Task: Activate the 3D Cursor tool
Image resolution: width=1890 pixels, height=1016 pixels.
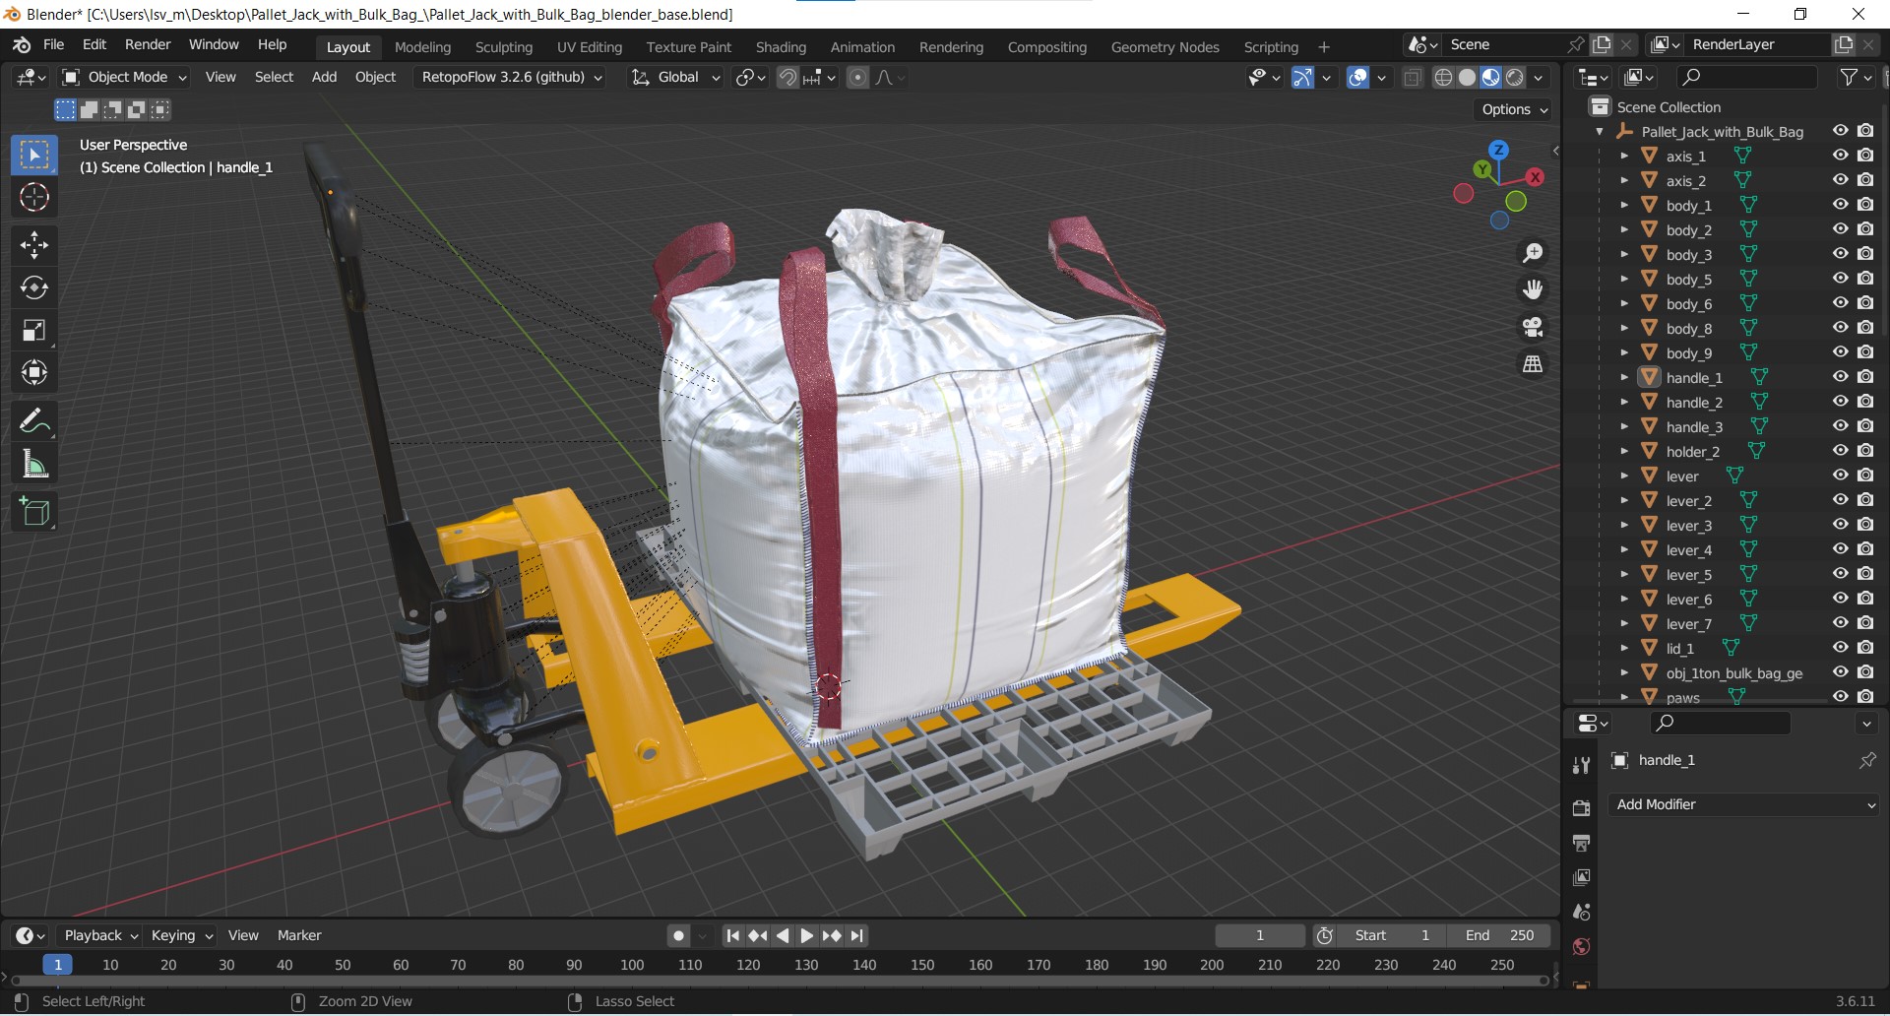Action: coord(34,198)
